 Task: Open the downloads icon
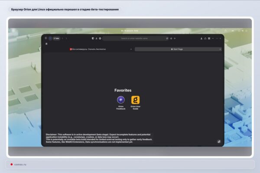[201, 38]
